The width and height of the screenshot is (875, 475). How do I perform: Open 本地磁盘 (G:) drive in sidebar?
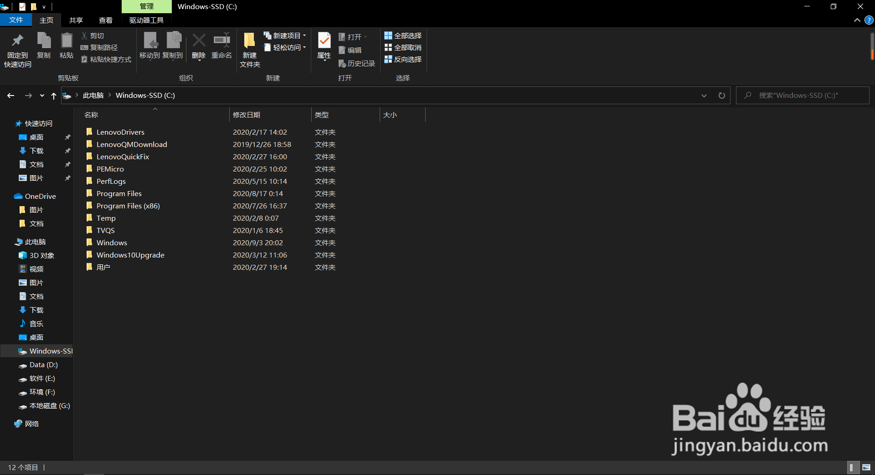49,406
